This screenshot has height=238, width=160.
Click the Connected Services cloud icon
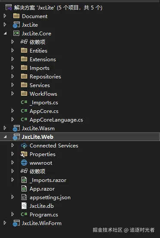[24, 146]
